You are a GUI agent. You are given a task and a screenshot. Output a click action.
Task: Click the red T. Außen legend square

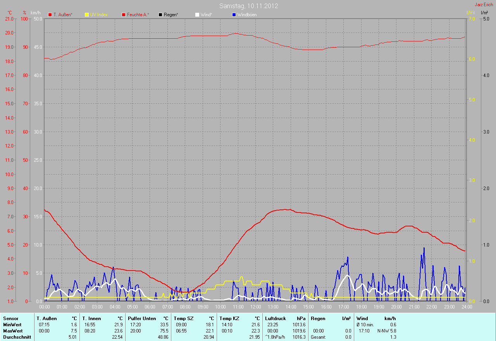click(50, 15)
